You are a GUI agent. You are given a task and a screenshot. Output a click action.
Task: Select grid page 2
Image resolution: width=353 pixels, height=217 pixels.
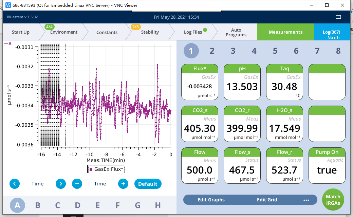(212, 51)
